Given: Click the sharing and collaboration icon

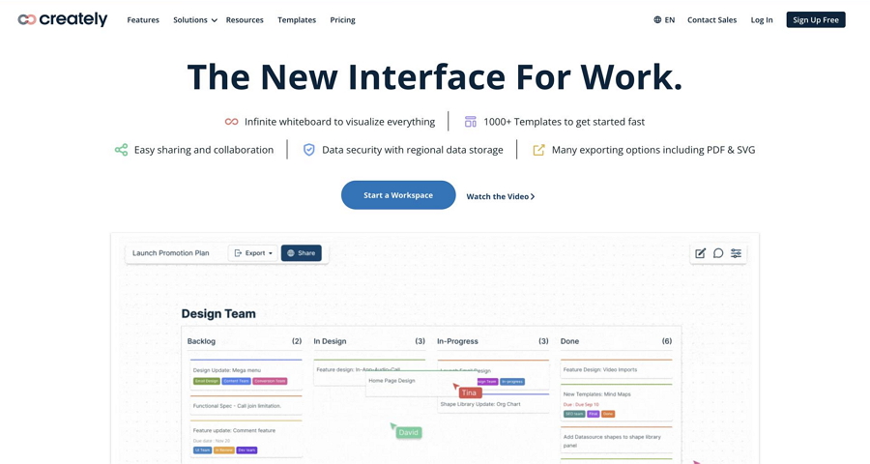Looking at the screenshot, I should [121, 150].
